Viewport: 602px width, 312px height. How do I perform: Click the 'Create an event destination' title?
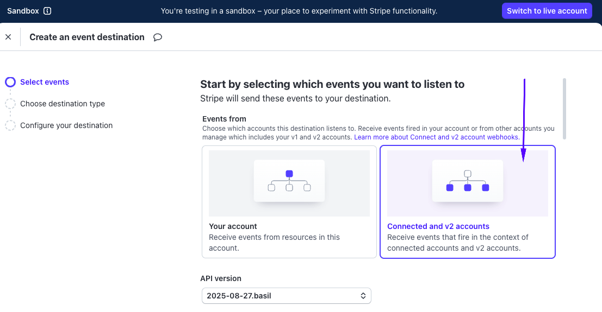point(87,37)
